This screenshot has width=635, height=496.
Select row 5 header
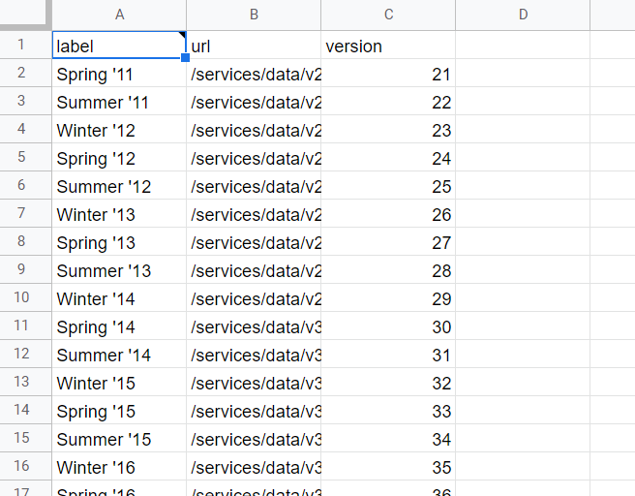[x=25, y=157]
